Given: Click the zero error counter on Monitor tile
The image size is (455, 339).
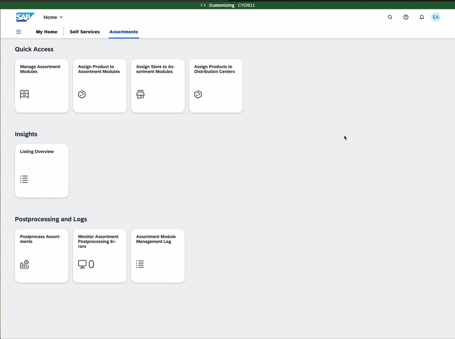Looking at the screenshot, I should click(91, 264).
